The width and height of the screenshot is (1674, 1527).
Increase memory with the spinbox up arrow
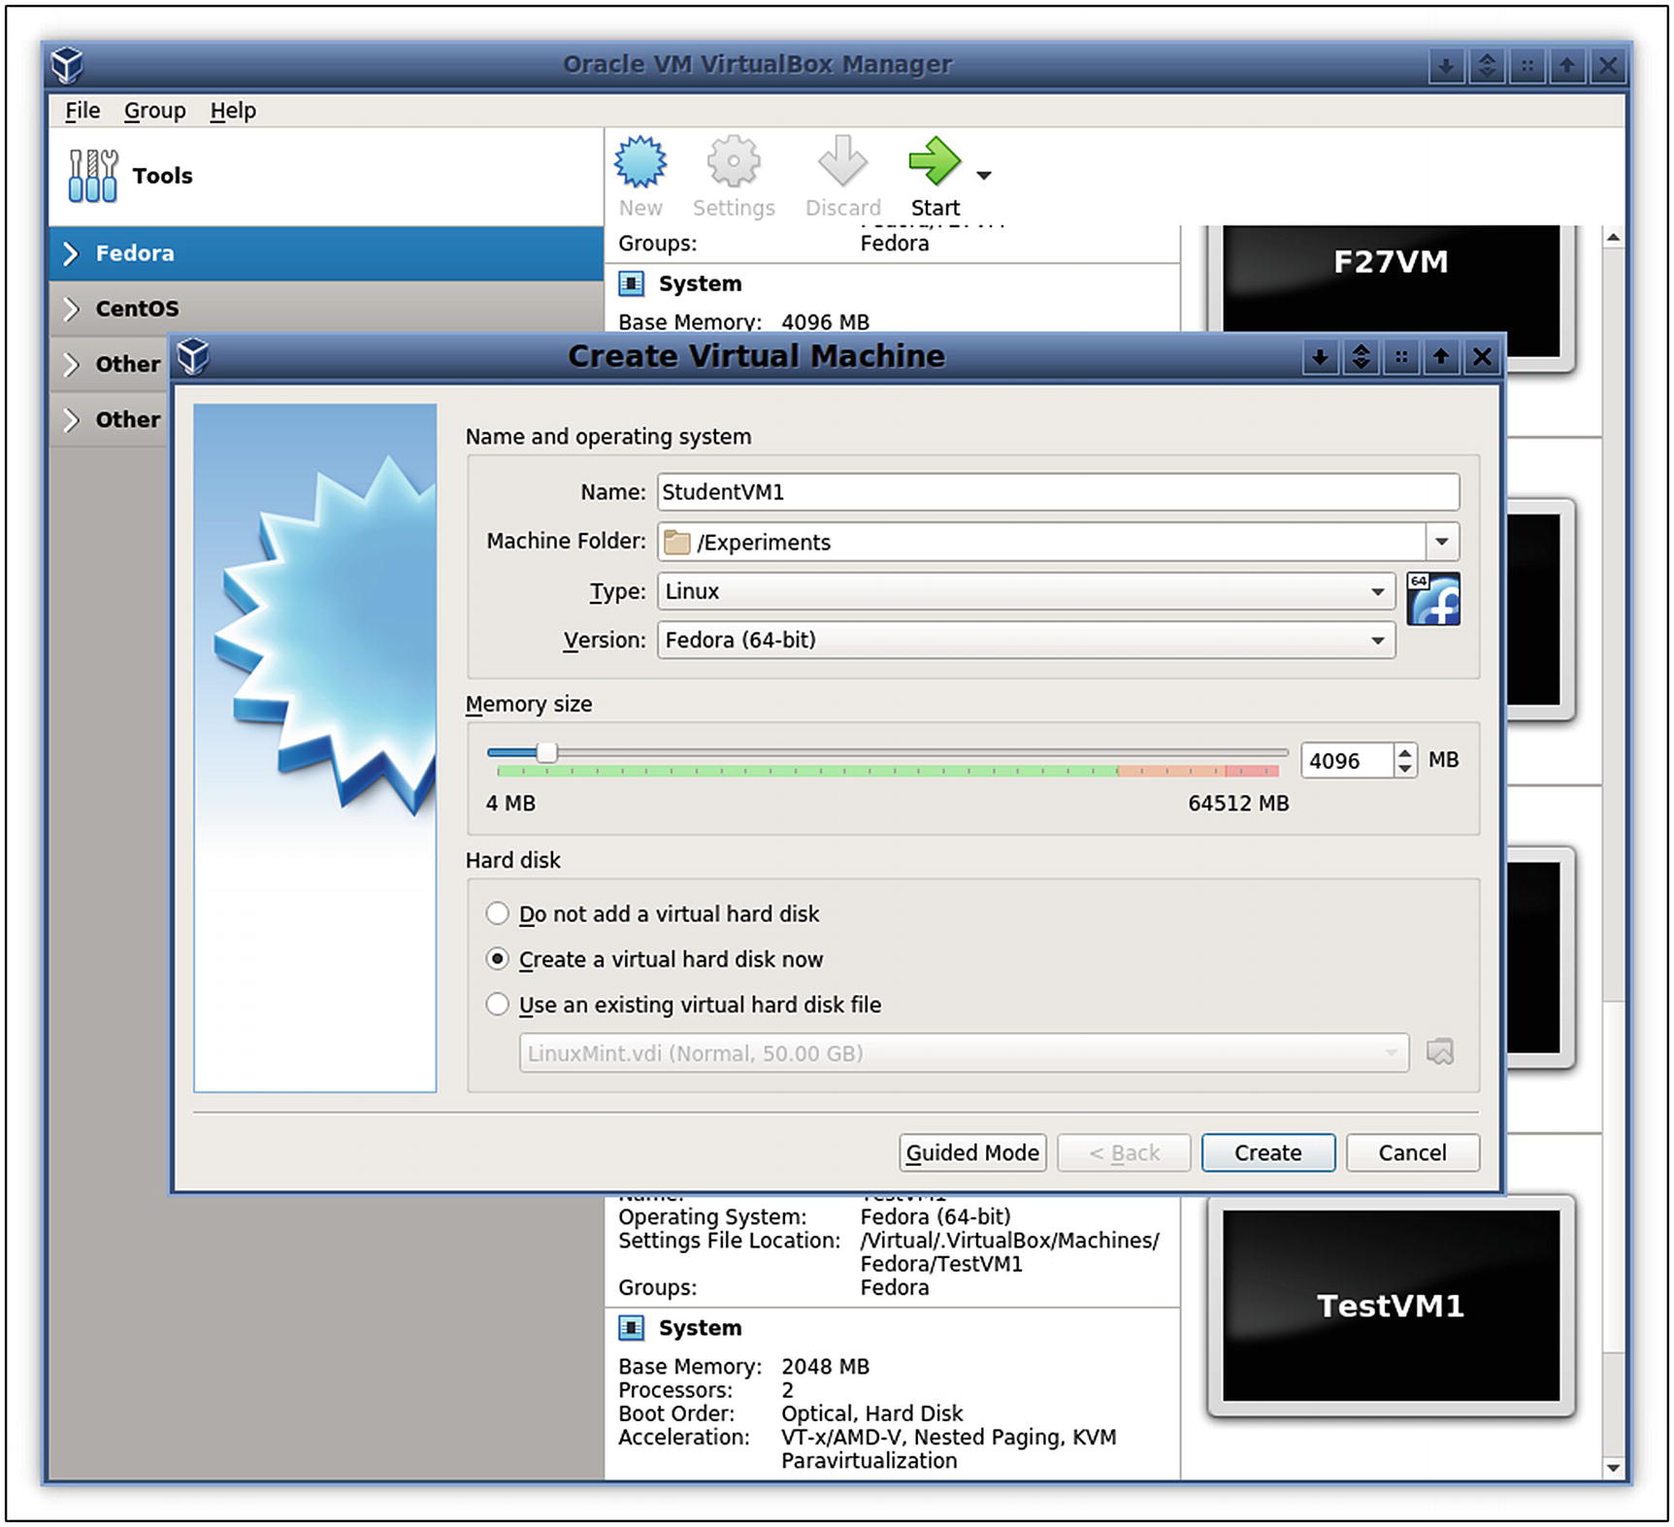(x=1405, y=751)
